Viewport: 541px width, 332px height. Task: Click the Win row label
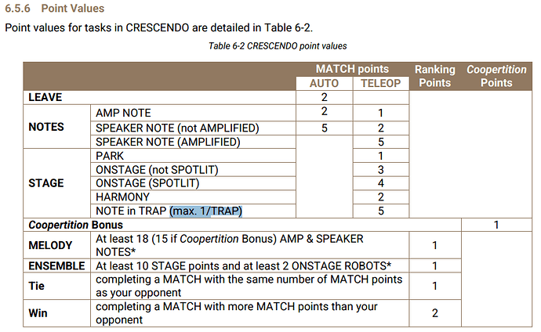click(x=38, y=313)
